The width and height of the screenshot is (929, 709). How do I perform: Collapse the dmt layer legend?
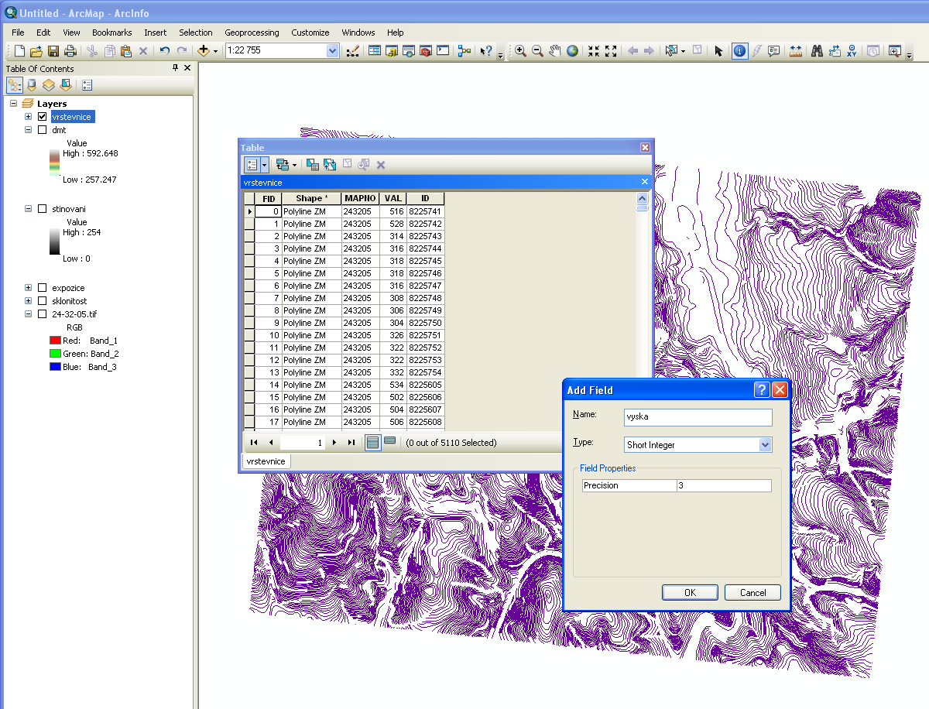click(x=29, y=130)
